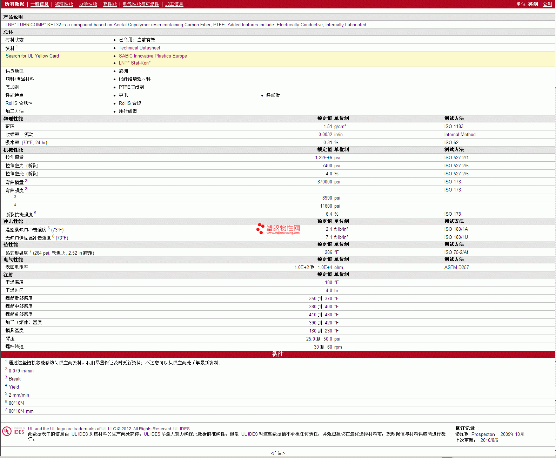Click the RoHS 合规 value

[130, 103]
